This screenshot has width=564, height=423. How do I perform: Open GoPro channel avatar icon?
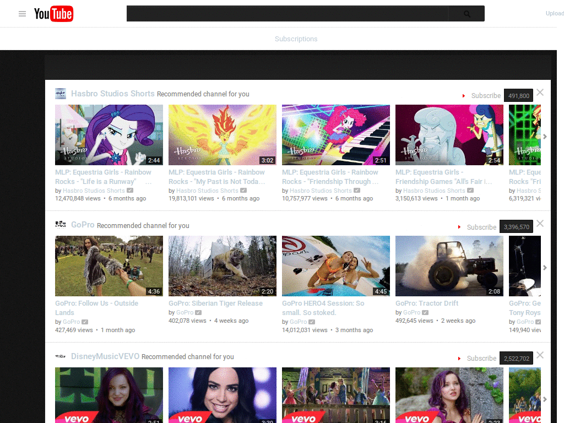click(x=61, y=225)
